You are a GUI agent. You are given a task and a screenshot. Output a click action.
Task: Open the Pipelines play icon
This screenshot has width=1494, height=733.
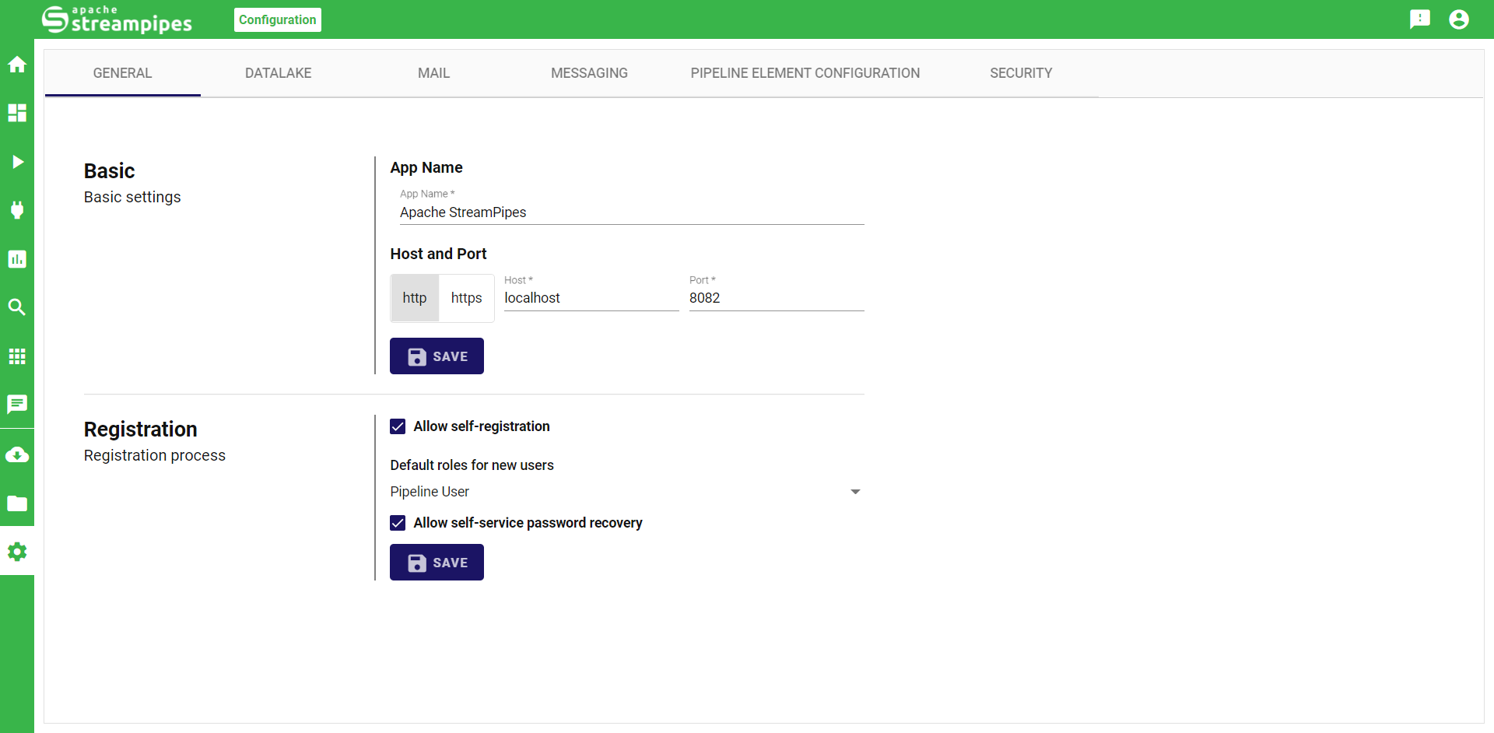pos(17,162)
